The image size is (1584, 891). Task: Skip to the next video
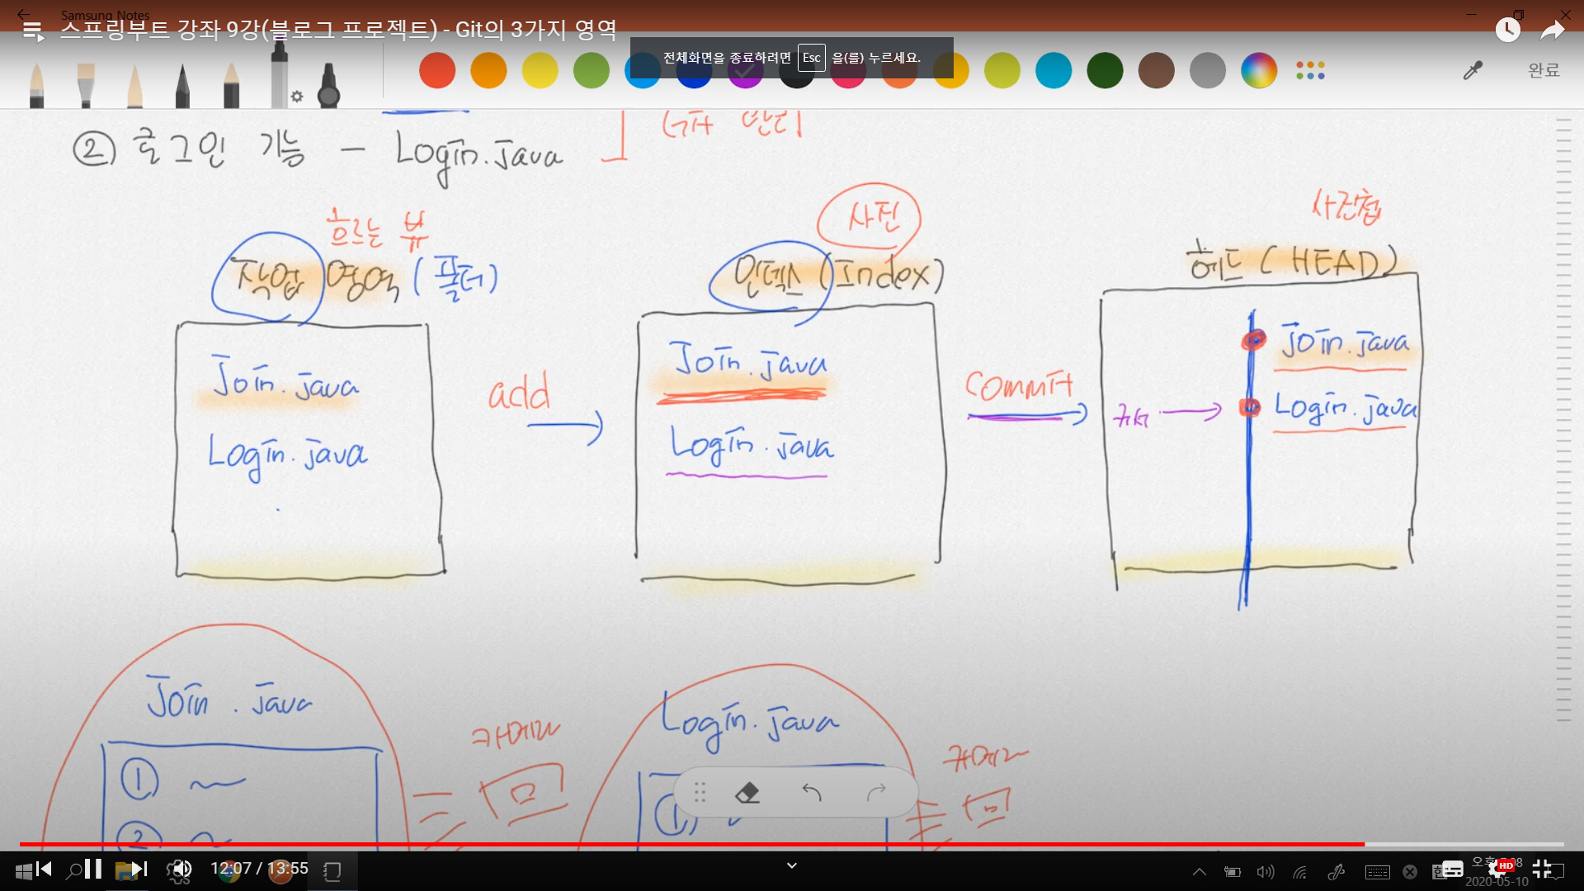point(139,869)
